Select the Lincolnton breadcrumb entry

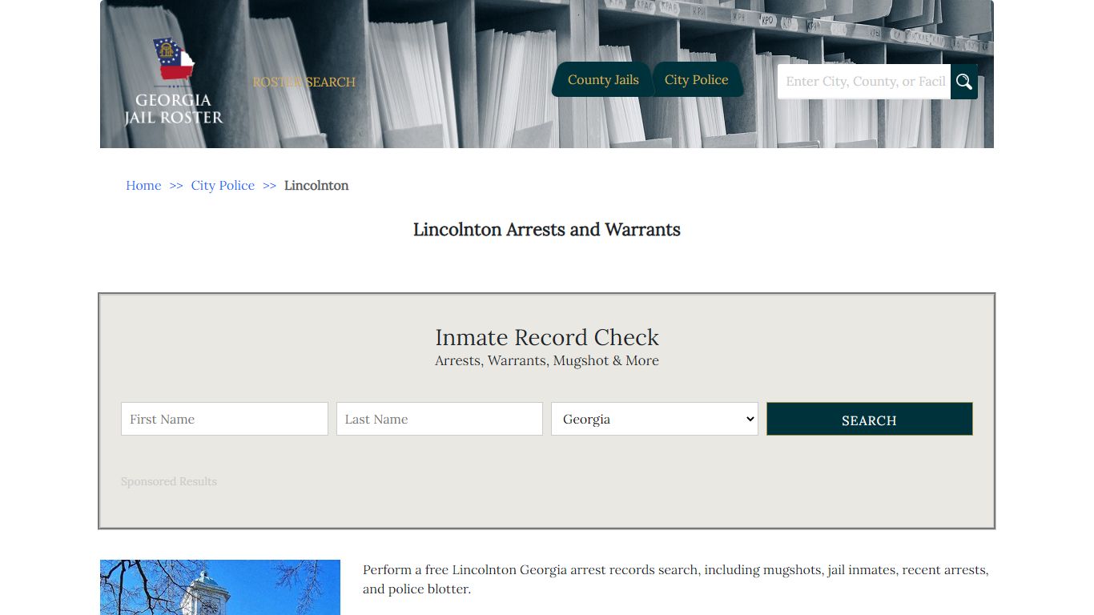(x=316, y=185)
